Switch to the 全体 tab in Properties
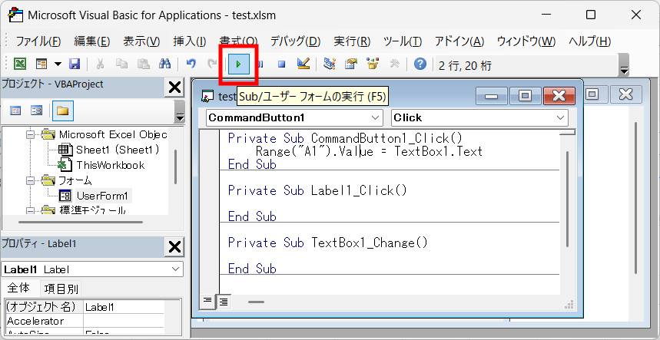Screen dimensions: 660x340 pyautogui.click(x=18, y=288)
